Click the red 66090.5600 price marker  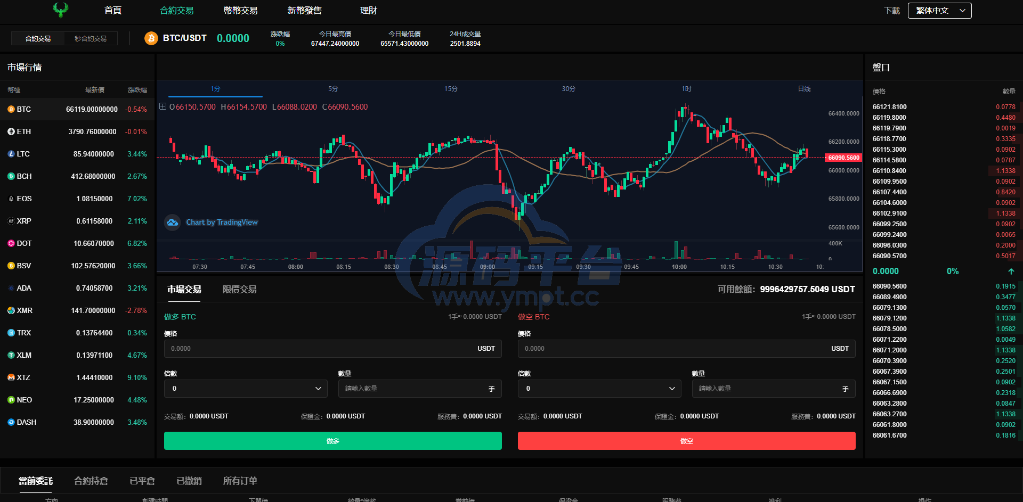coord(843,158)
